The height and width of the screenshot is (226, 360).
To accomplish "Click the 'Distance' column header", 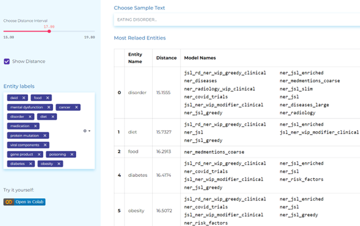I will click(167, 58).
